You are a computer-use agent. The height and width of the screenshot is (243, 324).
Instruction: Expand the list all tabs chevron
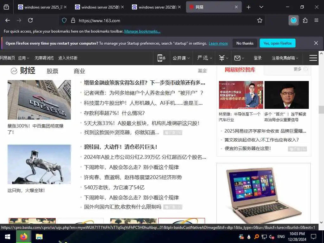click(261, 7)
